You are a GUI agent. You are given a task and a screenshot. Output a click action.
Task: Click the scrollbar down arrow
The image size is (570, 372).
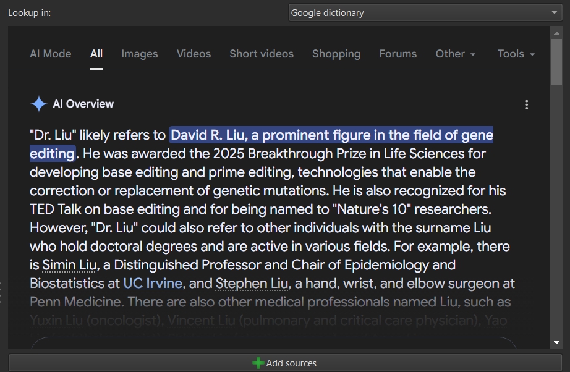(x=557, y=342)
